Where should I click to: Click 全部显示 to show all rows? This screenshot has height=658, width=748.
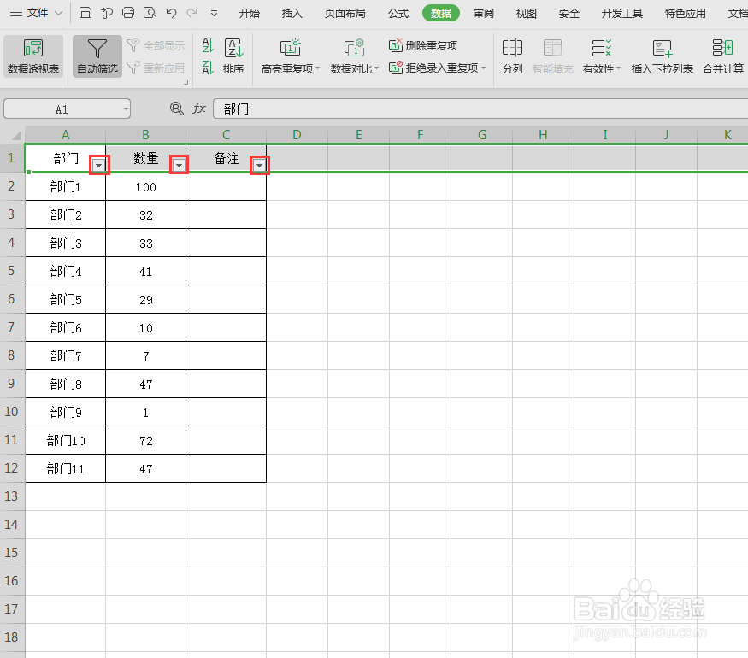(156, 46)
